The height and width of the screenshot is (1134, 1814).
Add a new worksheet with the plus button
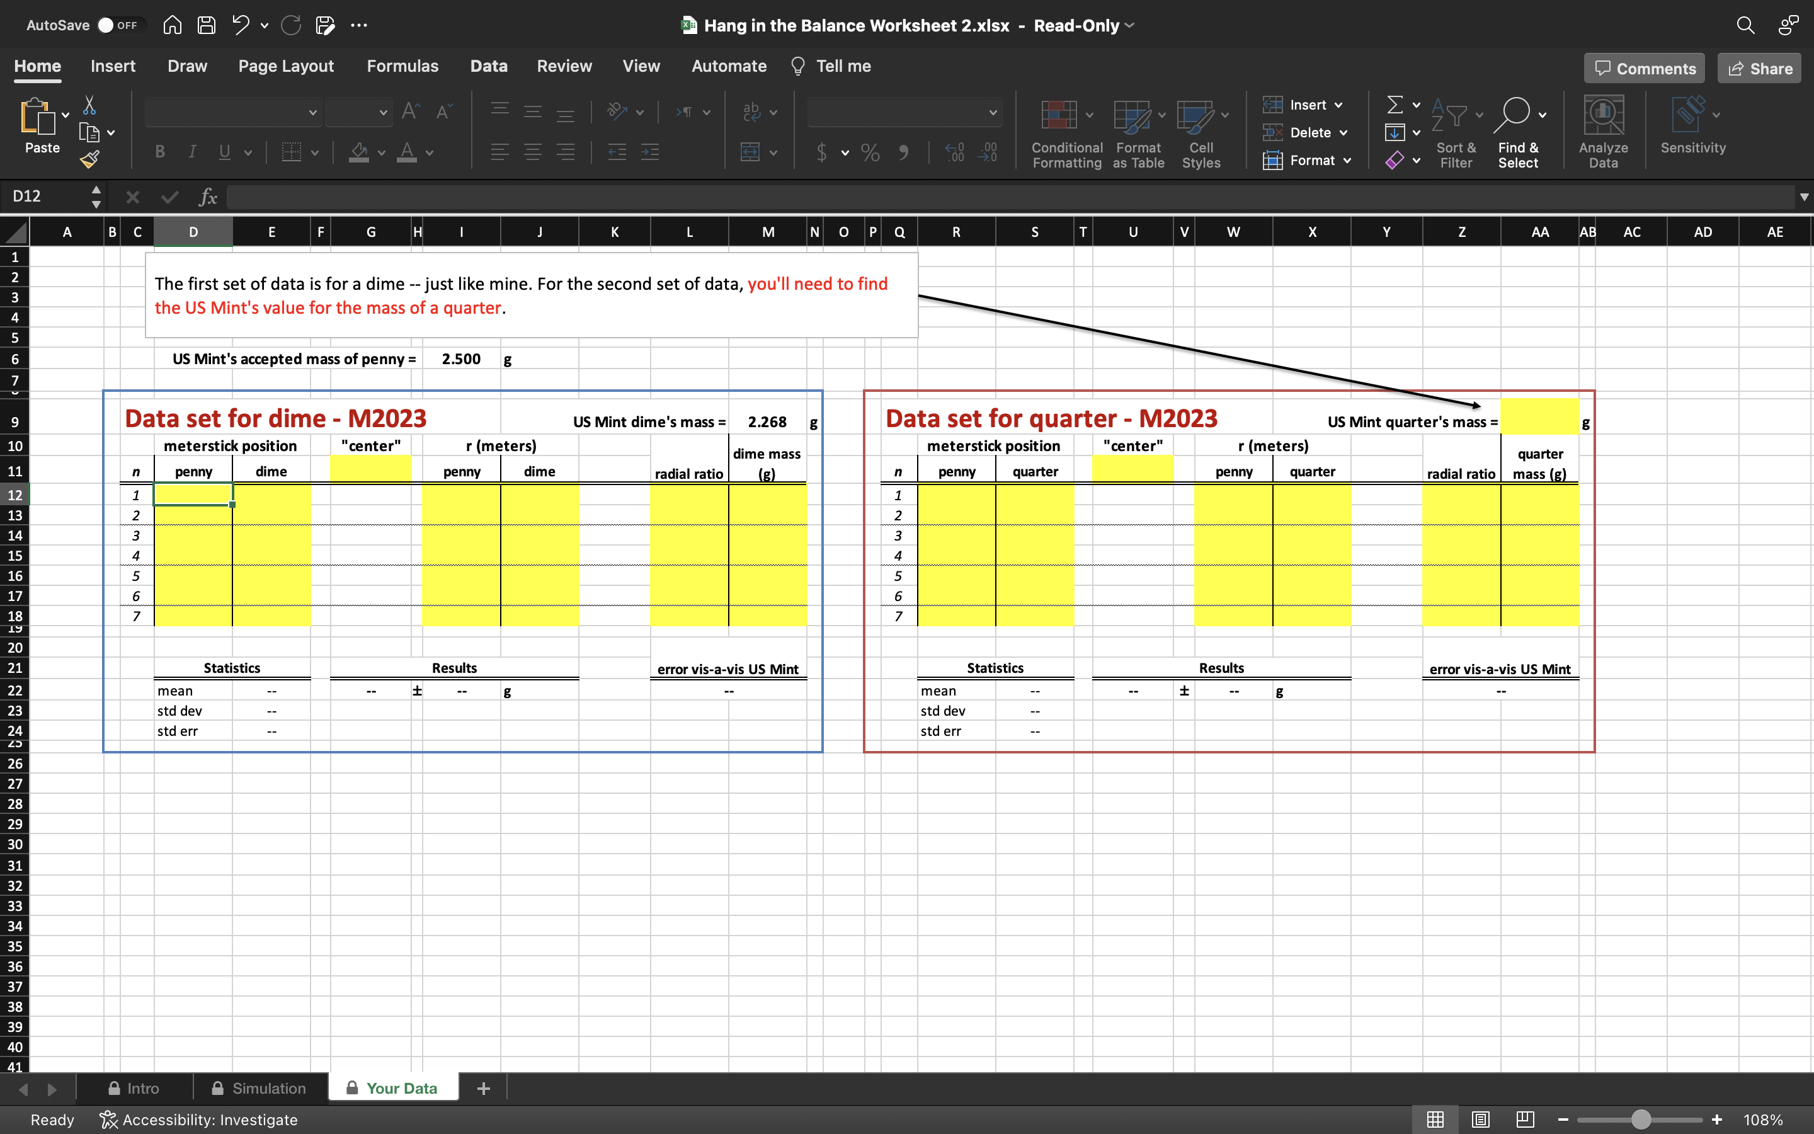[482, 1087]
